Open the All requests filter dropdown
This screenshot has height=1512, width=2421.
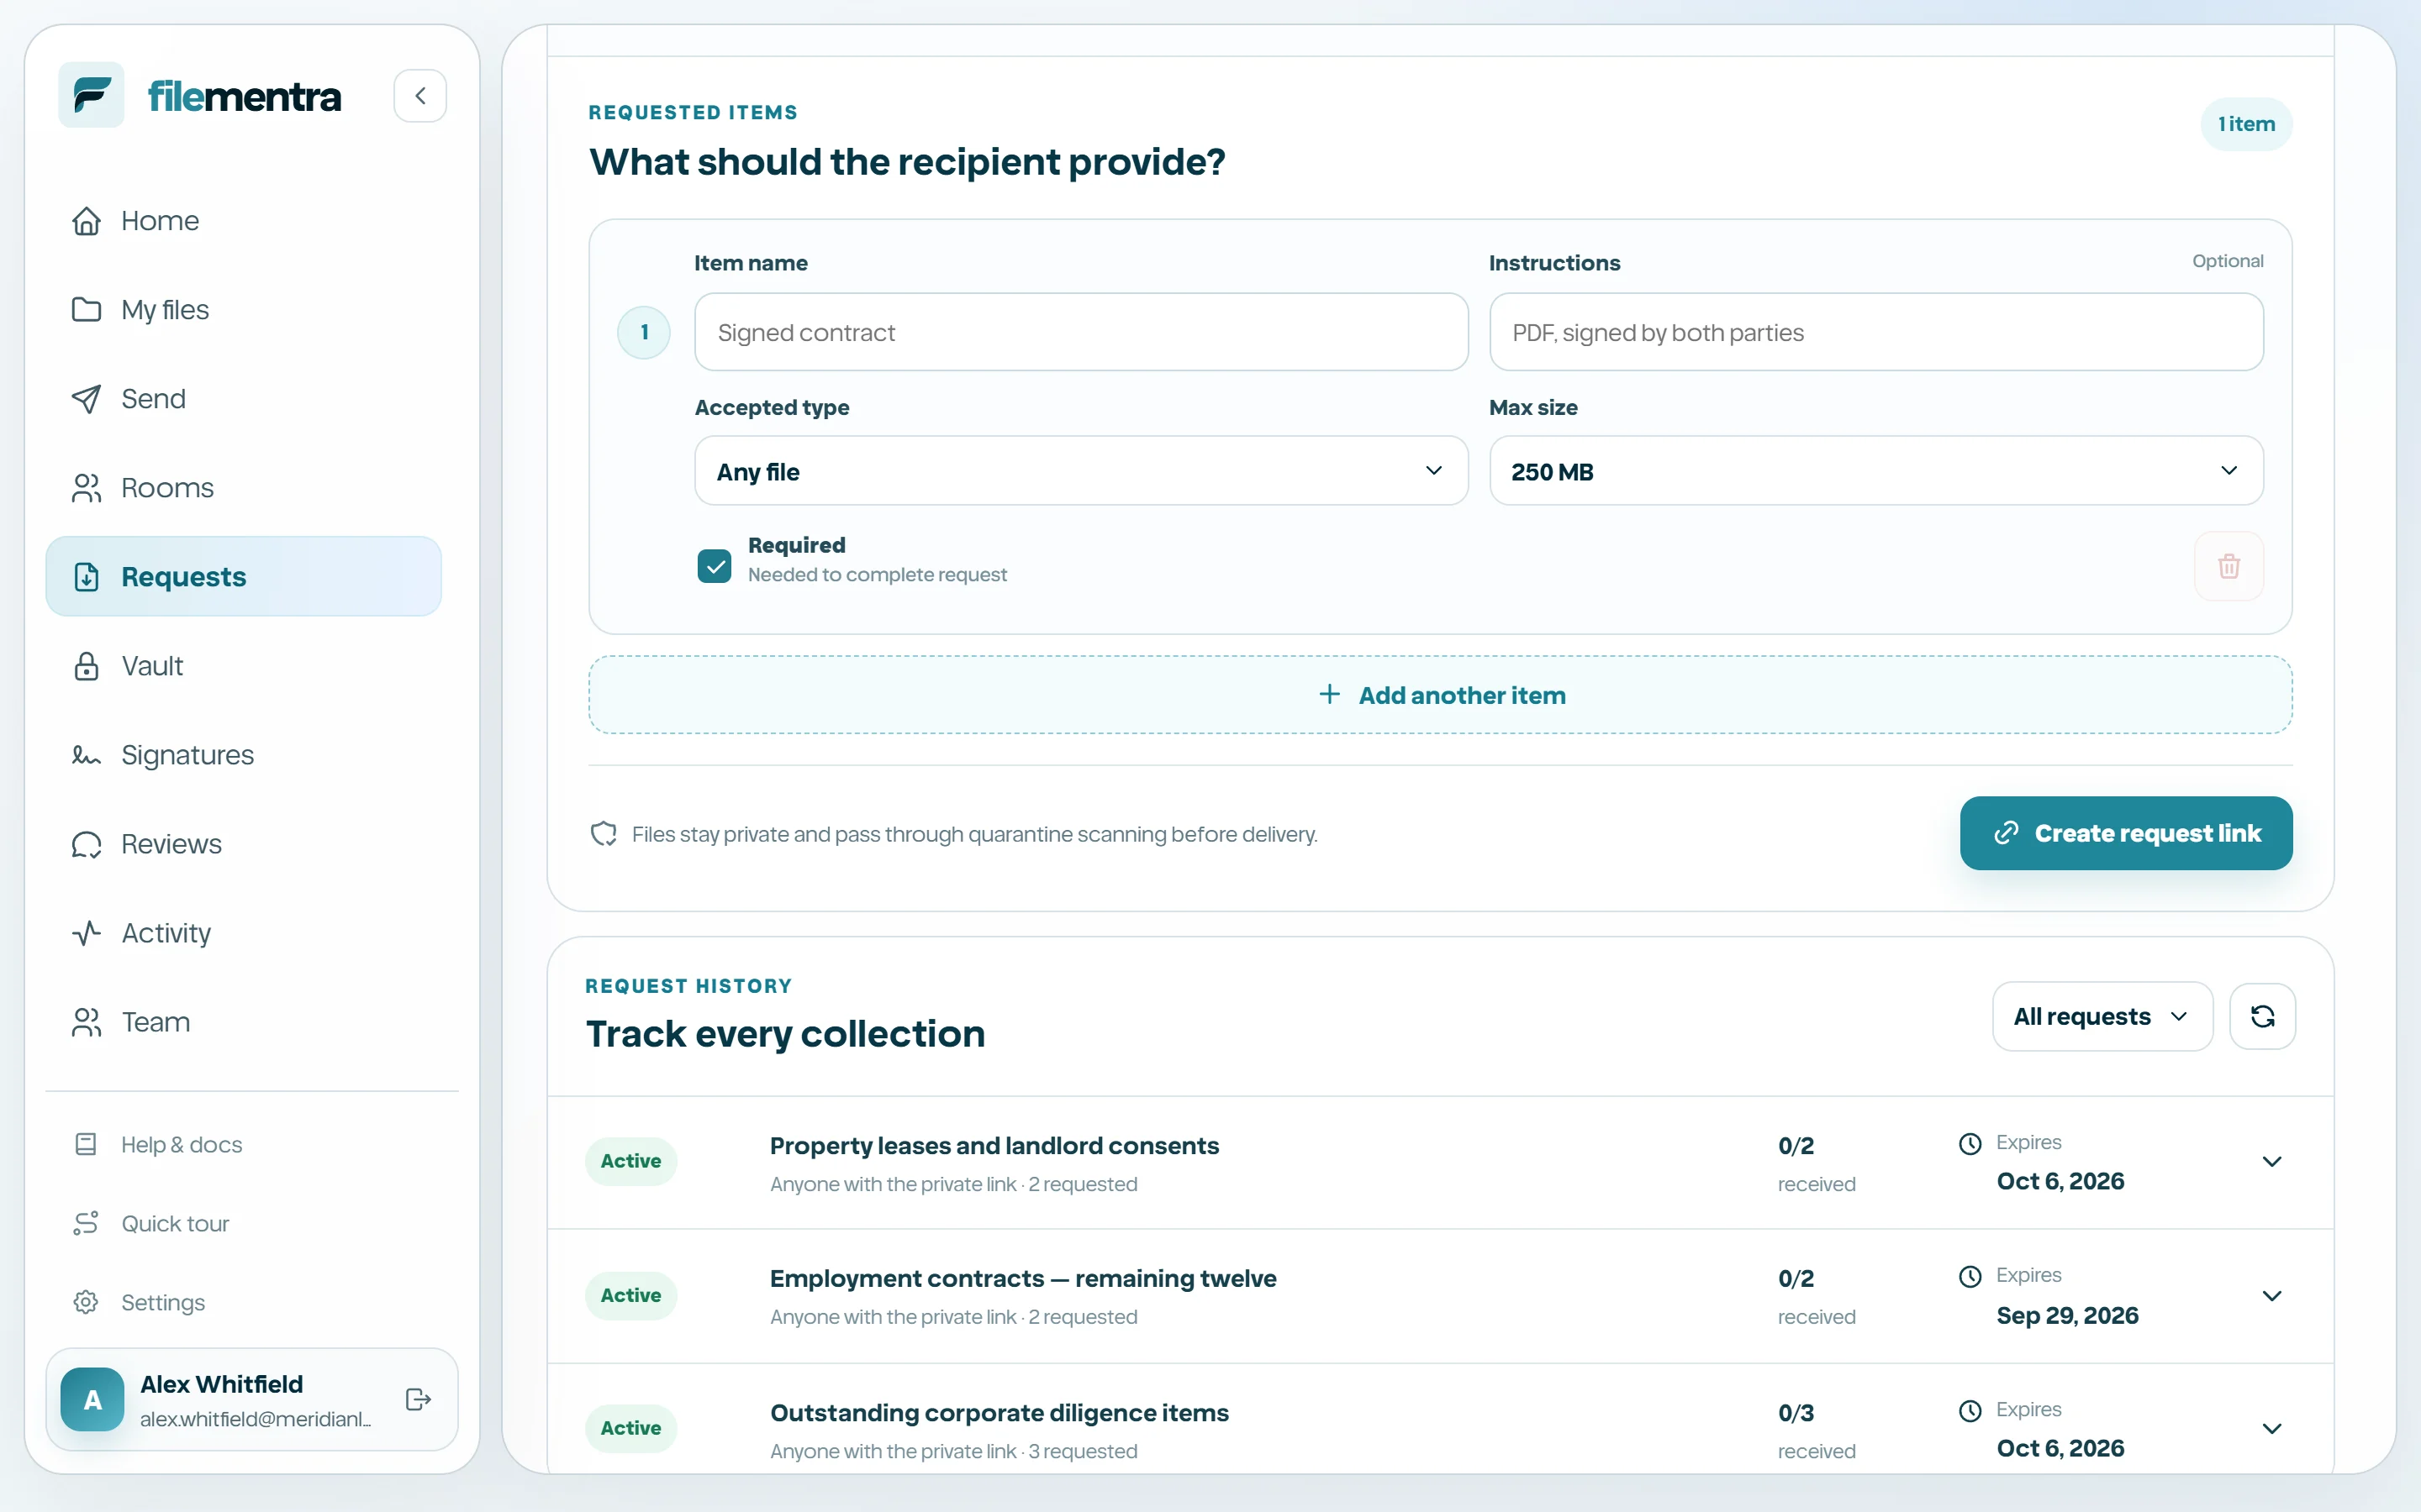[2102, 1016]
